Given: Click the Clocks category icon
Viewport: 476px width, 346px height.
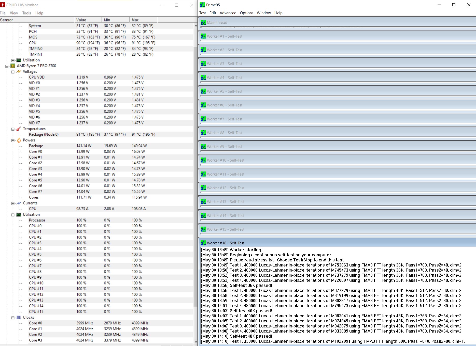Looking at the screenshot, I should [19, 317].
